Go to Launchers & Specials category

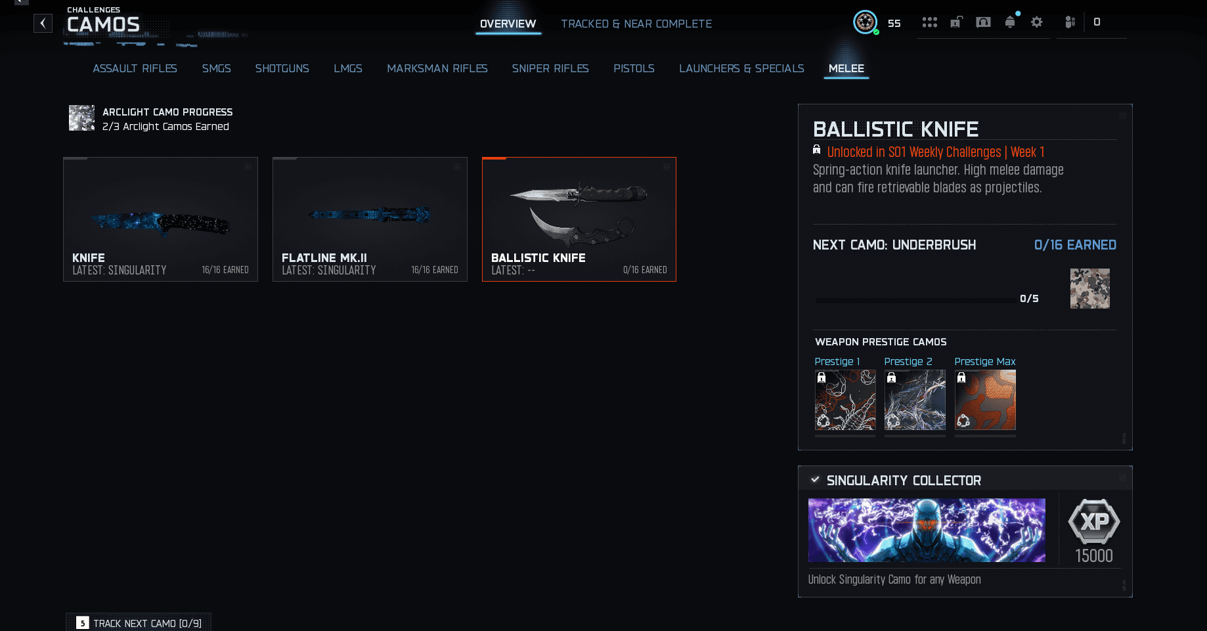point(741,68)
